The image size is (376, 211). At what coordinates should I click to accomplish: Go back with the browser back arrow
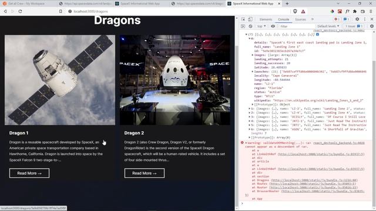5,11
